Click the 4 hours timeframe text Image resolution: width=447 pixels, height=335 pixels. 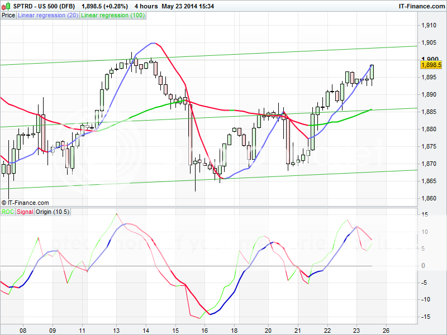click(146, 6)
